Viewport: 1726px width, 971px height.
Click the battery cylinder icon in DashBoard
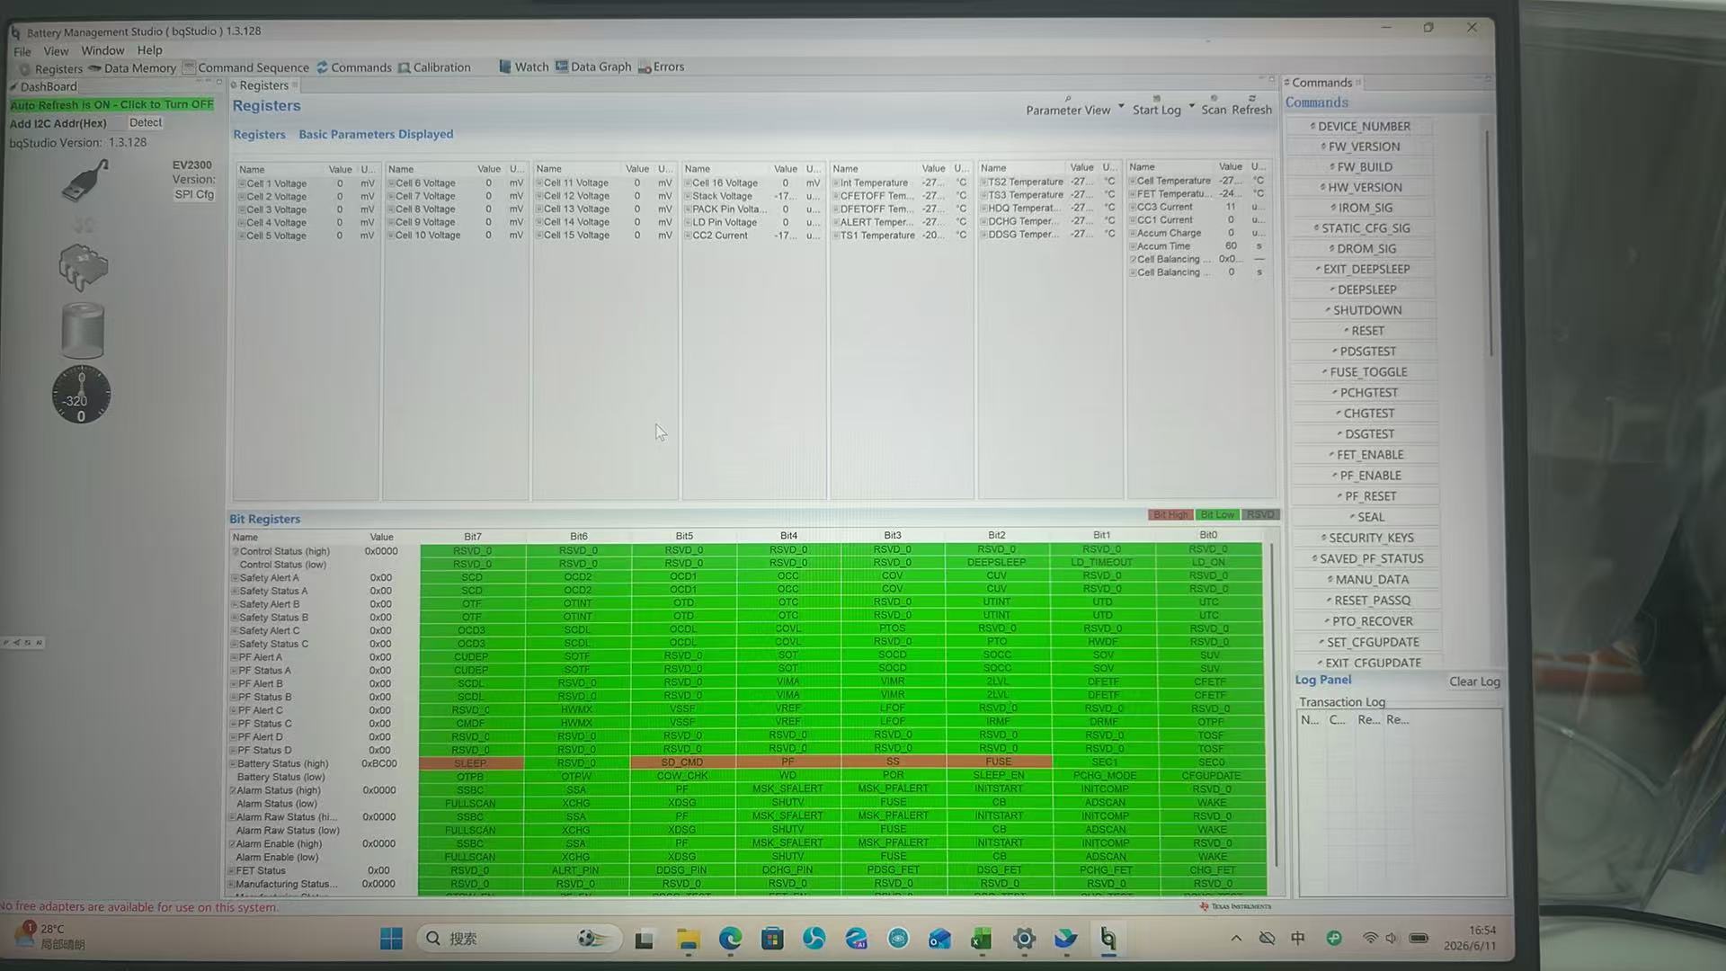[83, 330]
